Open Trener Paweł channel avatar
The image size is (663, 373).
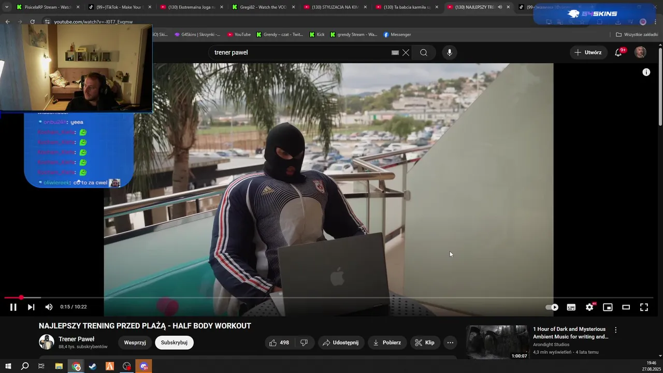point(47,342)
